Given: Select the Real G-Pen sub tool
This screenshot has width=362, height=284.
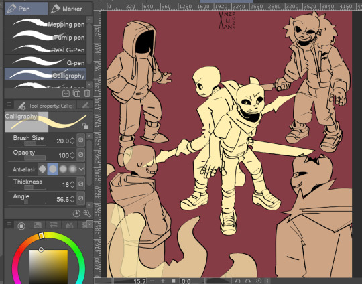Looking at the screenshot, I should [46, 48].
